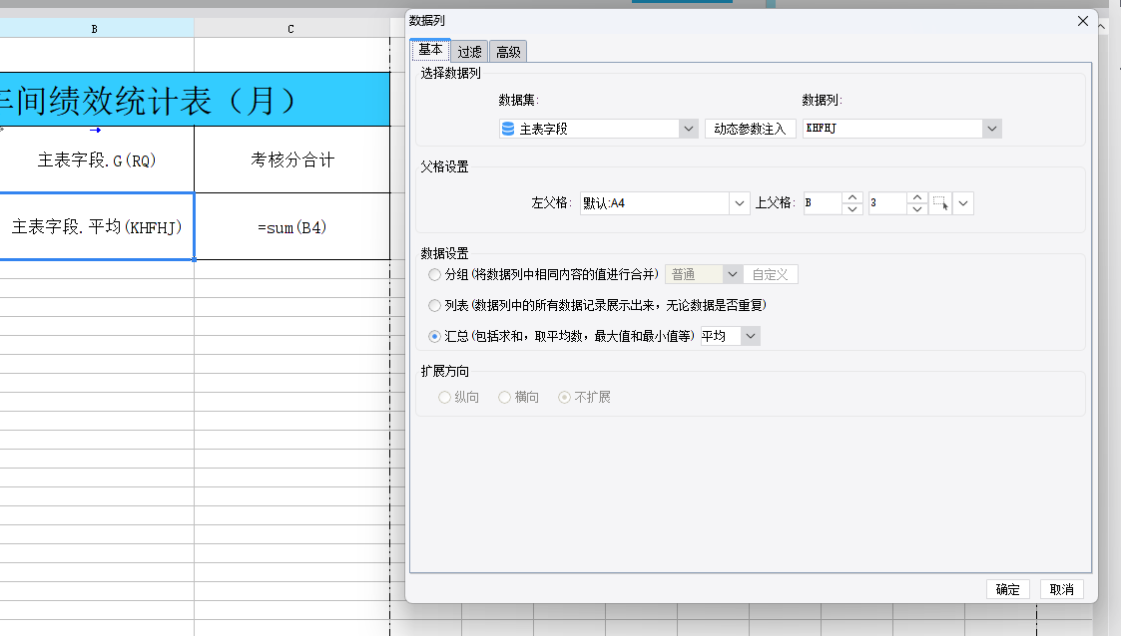Confirm with the 确定 button
1121x636 pixels.
click(x=1008, y=589)
